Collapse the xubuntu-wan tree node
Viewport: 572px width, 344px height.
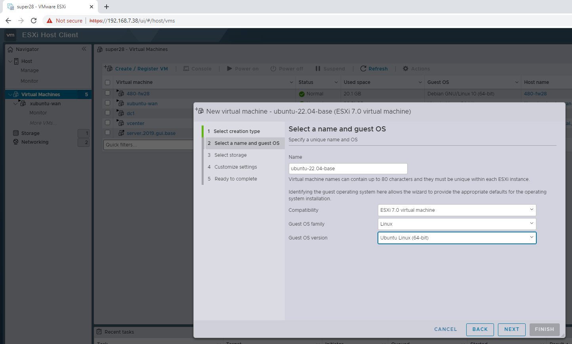click(x=16, y=103)
